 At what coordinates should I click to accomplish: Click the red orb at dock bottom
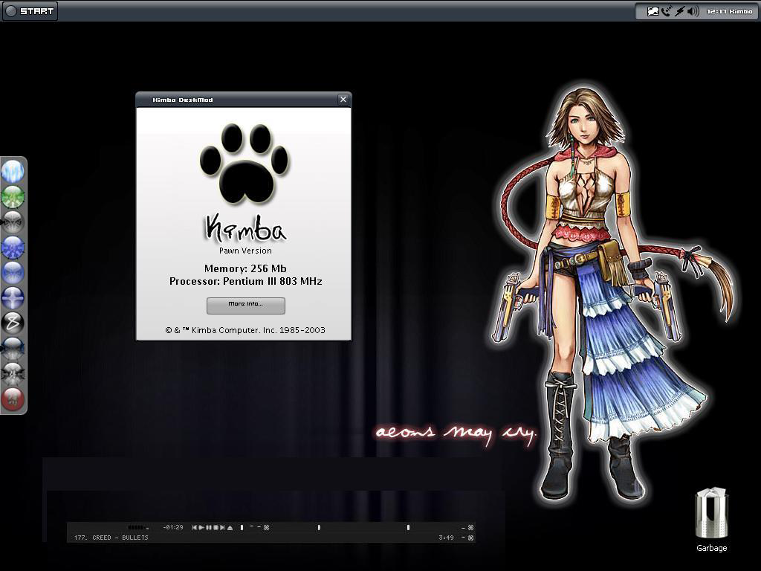pos(13,399)
